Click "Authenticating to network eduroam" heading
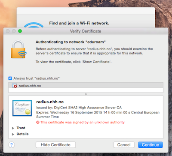The image size is (172, 156). 71,42
